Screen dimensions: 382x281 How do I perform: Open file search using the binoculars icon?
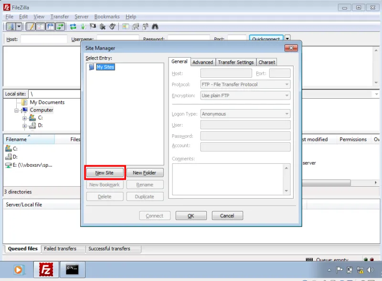coord(154,27)
